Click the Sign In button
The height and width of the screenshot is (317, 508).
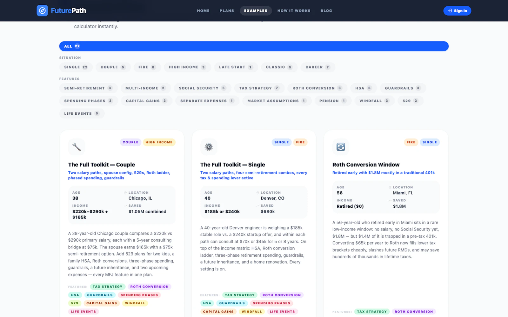[457, 11]
